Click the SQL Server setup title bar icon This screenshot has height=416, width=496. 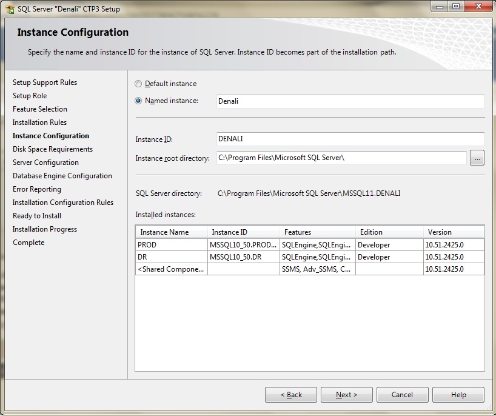(10, 9)
